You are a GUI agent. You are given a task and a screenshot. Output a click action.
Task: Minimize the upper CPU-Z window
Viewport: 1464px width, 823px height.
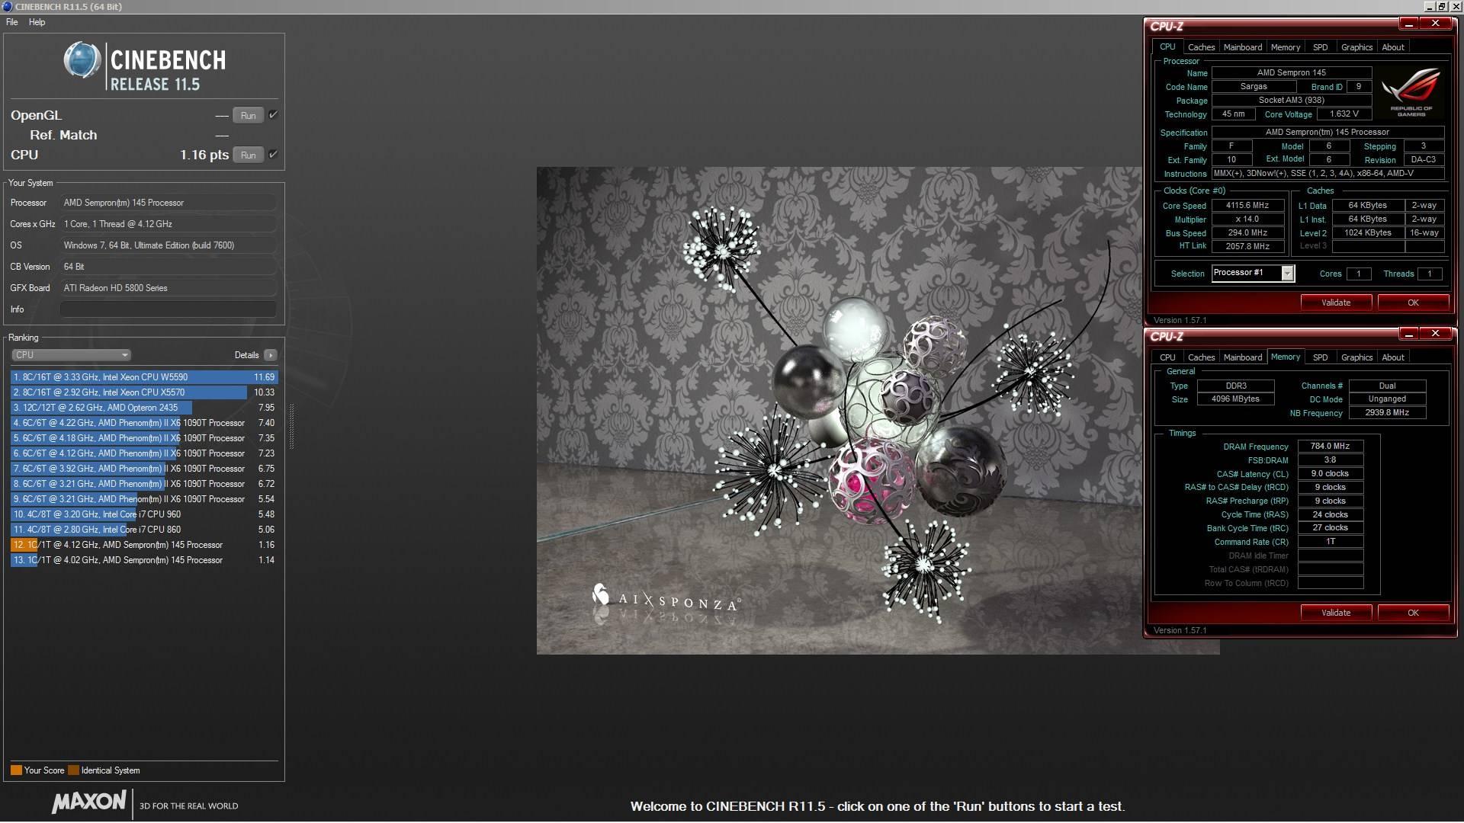tap(1408, 24)
